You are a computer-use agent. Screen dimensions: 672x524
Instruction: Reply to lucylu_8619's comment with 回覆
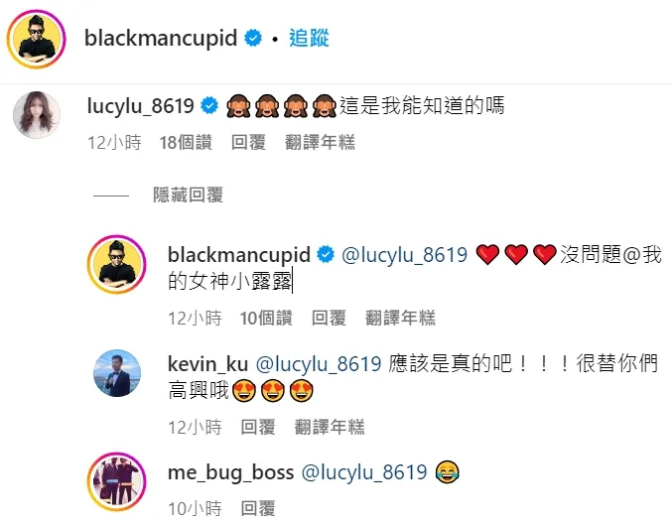[248, 142]
